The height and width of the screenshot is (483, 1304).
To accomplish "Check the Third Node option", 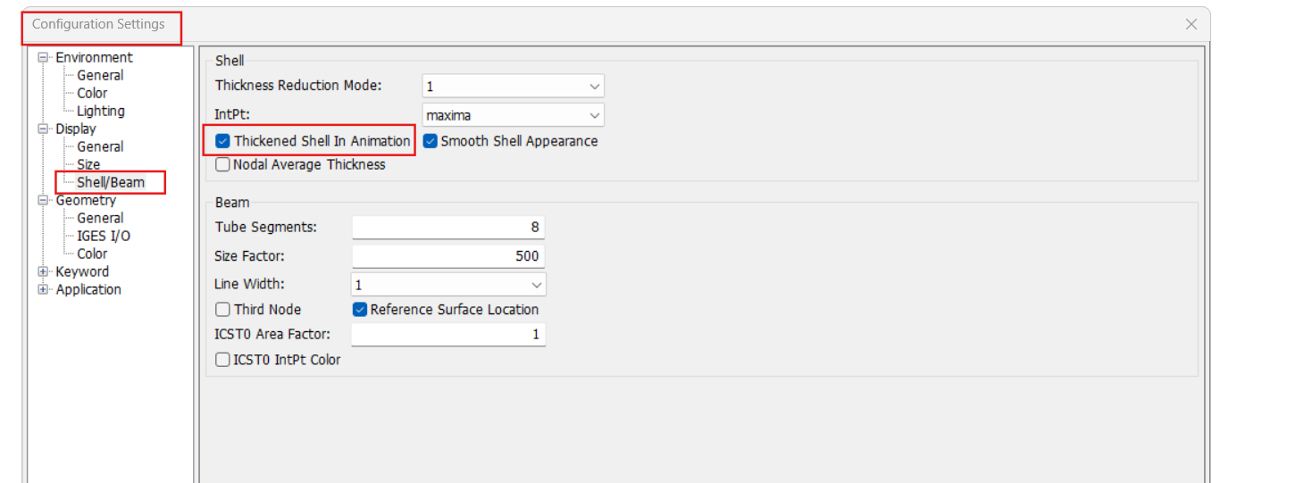I will pyautogui.click(x=223, y=310).
